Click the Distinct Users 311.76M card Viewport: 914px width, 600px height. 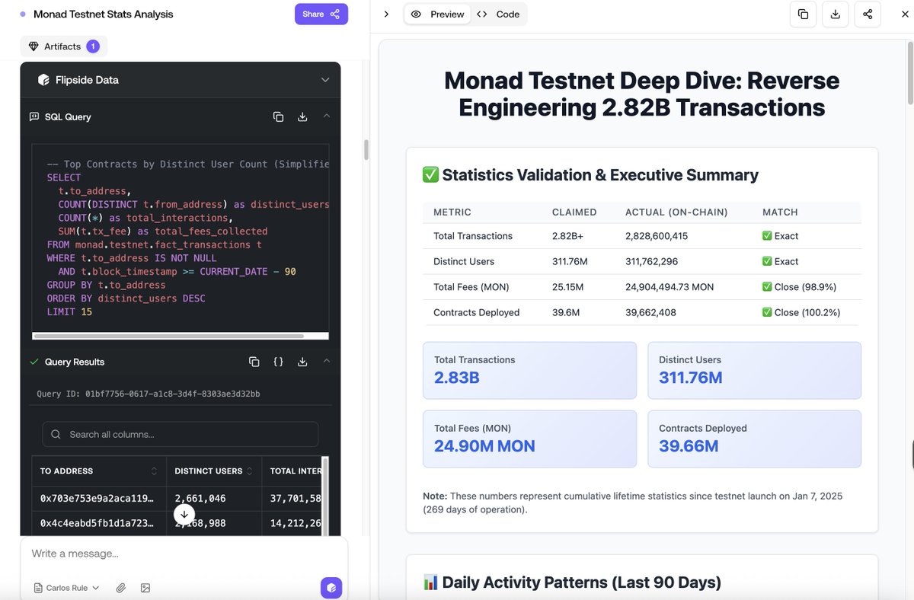754,370
